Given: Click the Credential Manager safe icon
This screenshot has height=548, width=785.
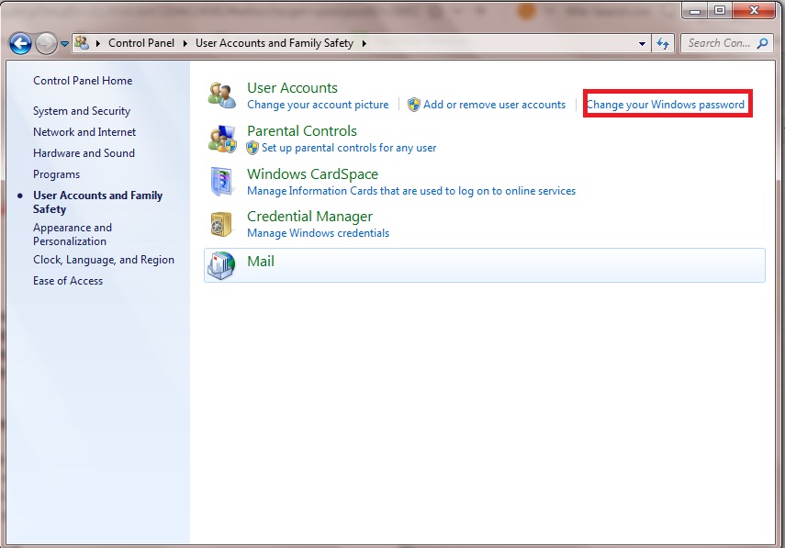Looking at the screenshot, I should coord(221,224).
